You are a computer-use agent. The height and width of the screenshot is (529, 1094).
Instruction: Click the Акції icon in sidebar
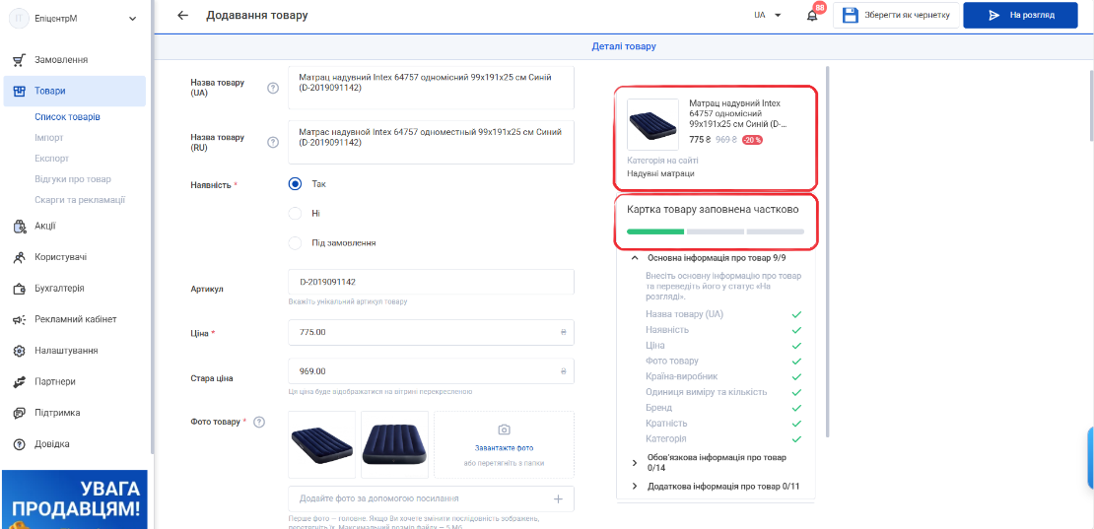coord(20,226)
